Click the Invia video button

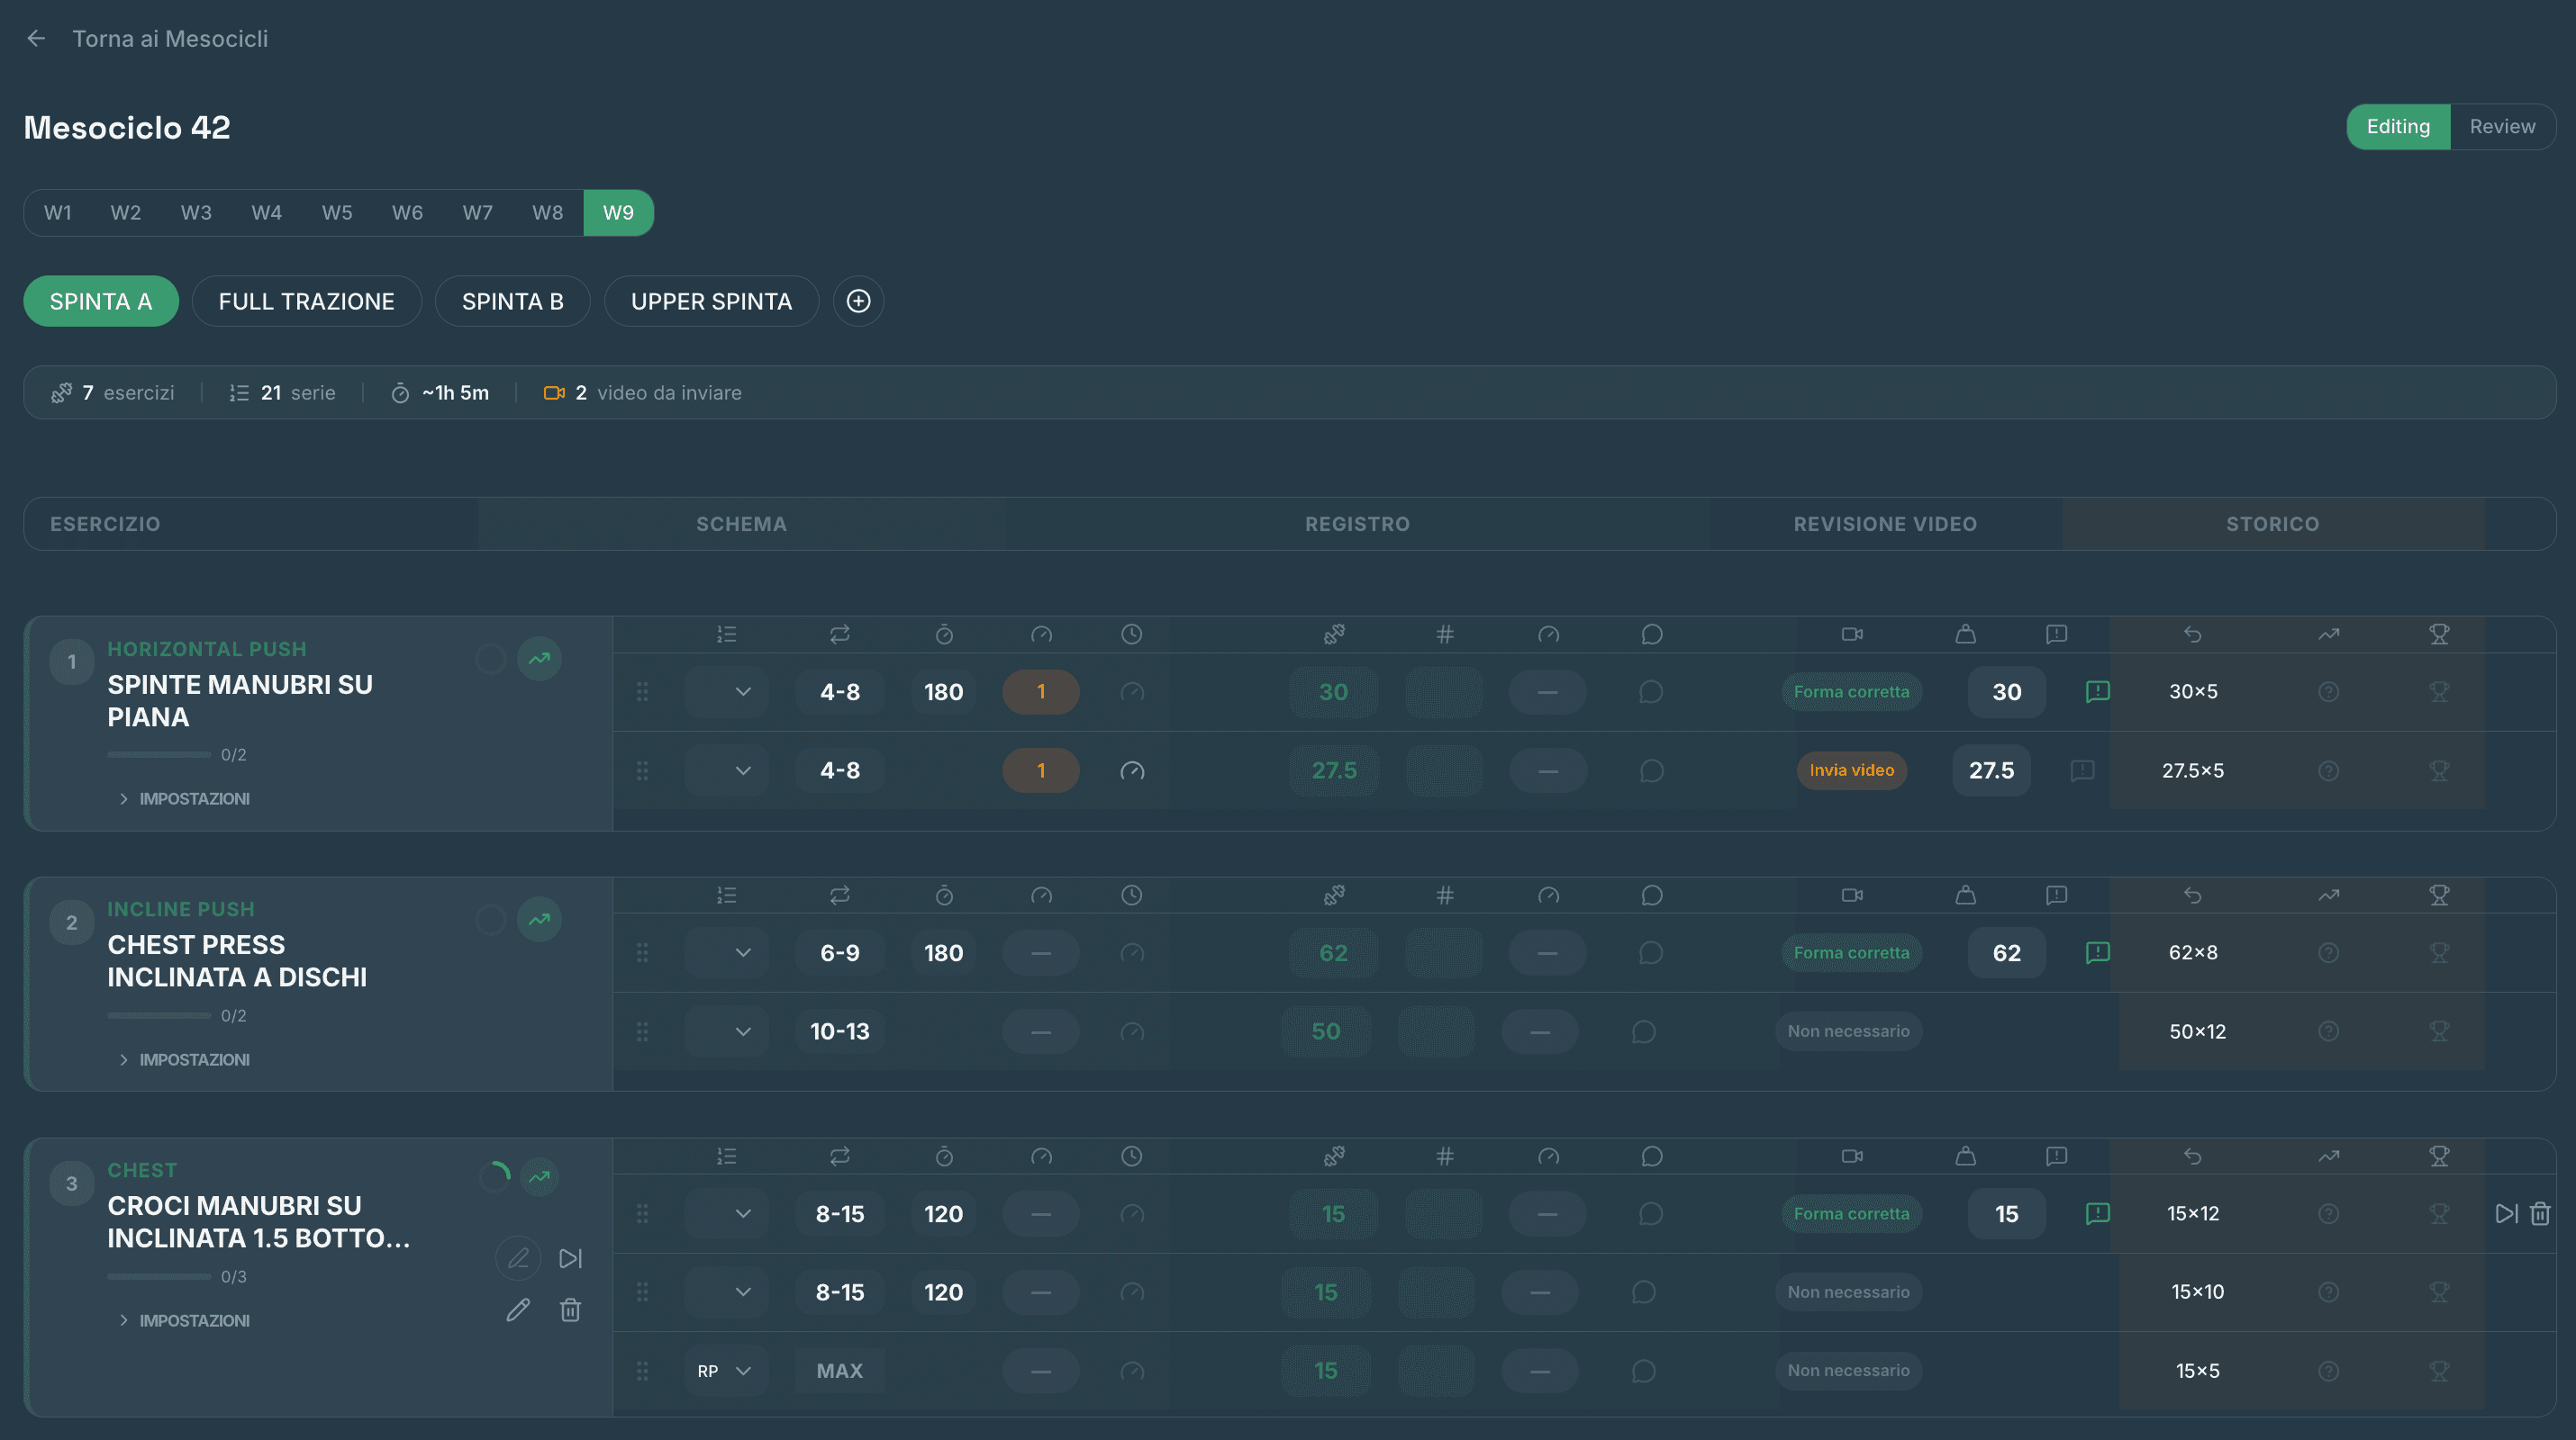pos(1851,770)
